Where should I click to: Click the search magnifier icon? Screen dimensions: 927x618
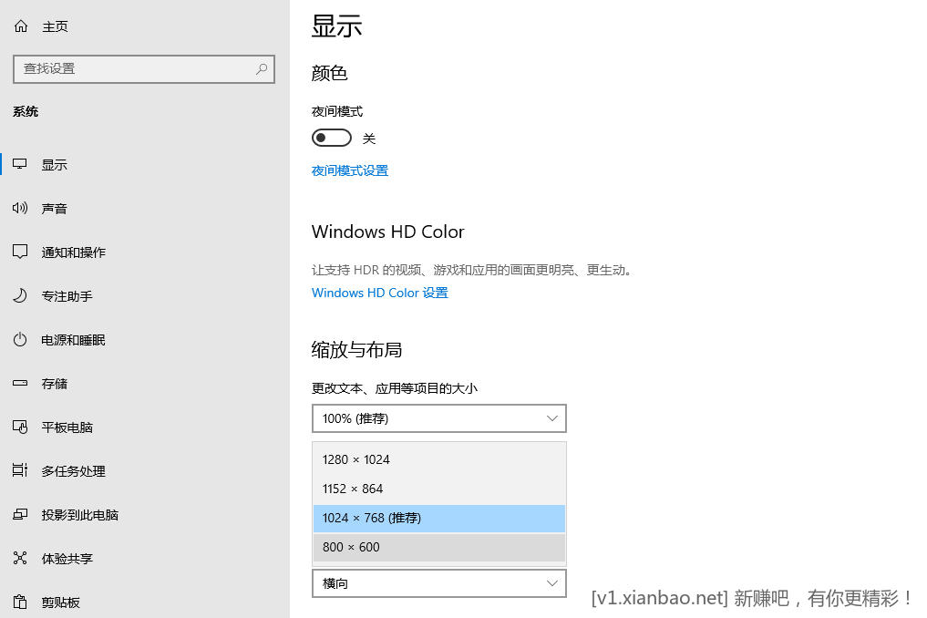[x=262, y=69]
